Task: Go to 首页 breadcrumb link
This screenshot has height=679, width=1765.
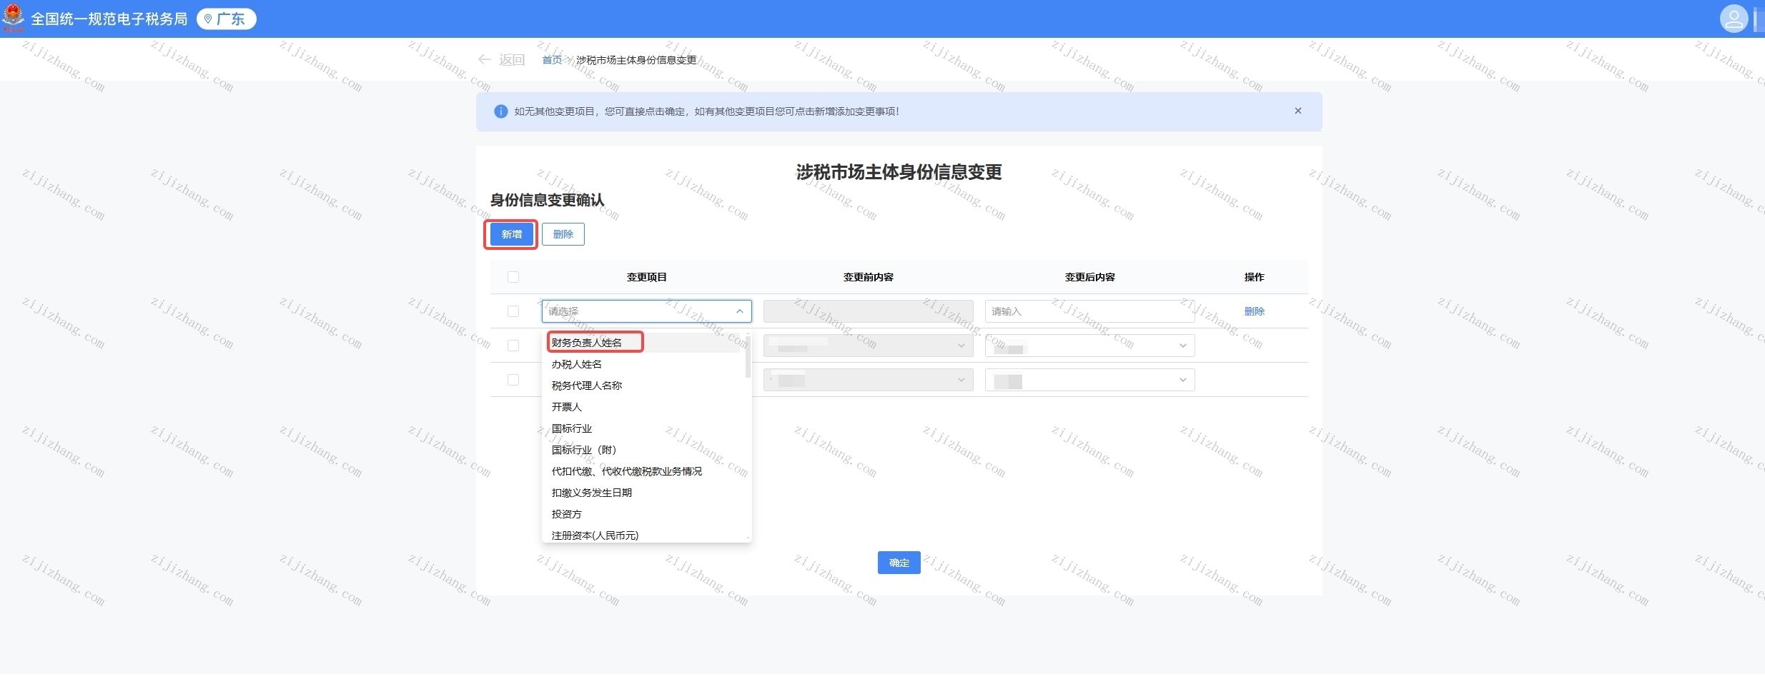Action: (552, 60)
